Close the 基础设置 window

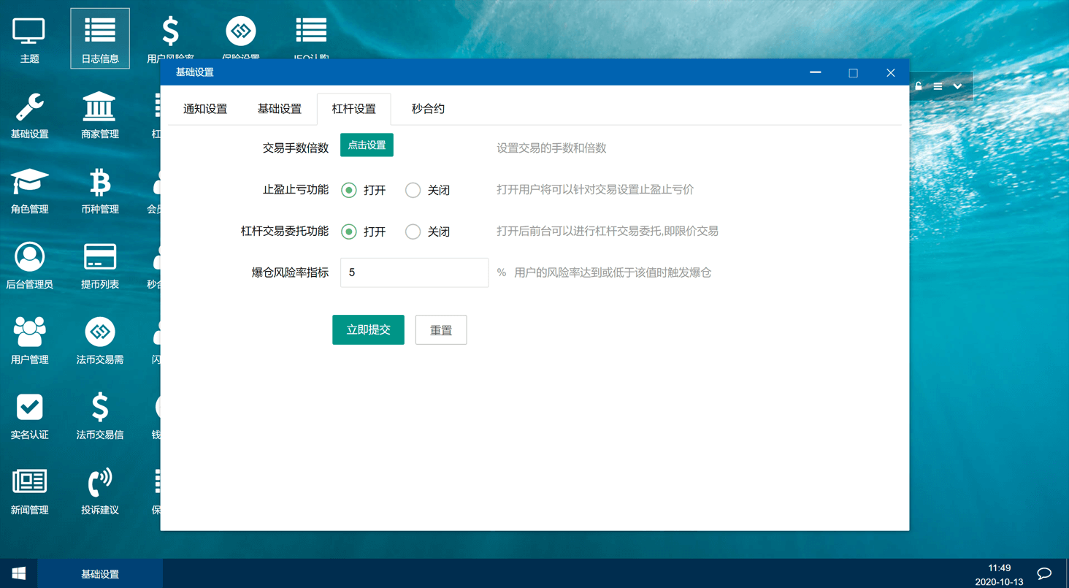pyautogui.click(x=891, y=72)
